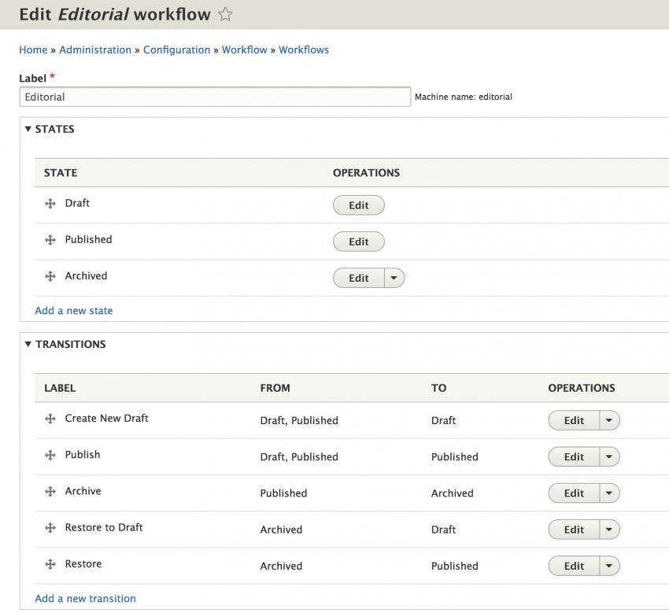Viewport: 669px width, 613px height.
Task: Navigate to Home via the breadcrumb
Action: point(33,50)
